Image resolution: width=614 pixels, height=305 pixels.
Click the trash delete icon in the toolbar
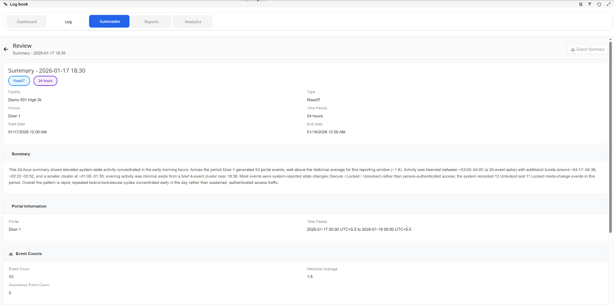(x=580, y=4)
